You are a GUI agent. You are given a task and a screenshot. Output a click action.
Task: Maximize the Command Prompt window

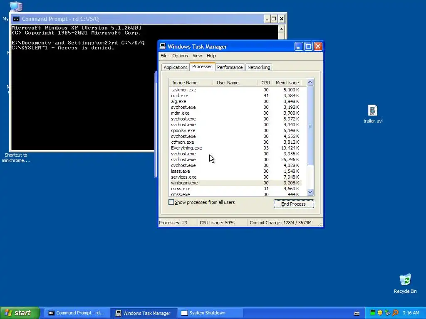click(x=274, y=19)
